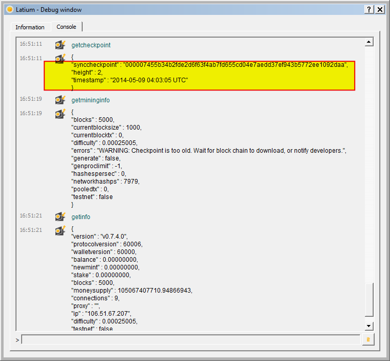390x361 pixels.
Task: Click the "newmint" : 0.00000000 line
Action: coord(105,267)
